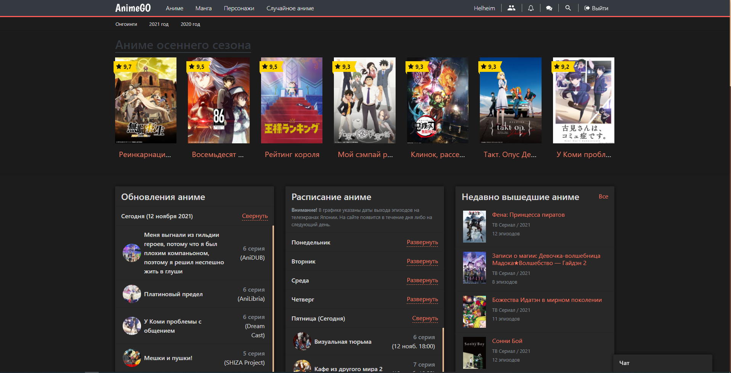Click the AnimeGO logo

coord(133,8)
